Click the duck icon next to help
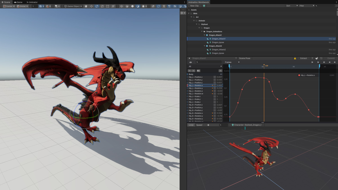Viewport: 338px width, 190px height. tap(317, 58)
